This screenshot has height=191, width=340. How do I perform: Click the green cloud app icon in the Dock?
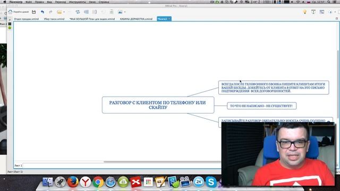click(123, 182)
